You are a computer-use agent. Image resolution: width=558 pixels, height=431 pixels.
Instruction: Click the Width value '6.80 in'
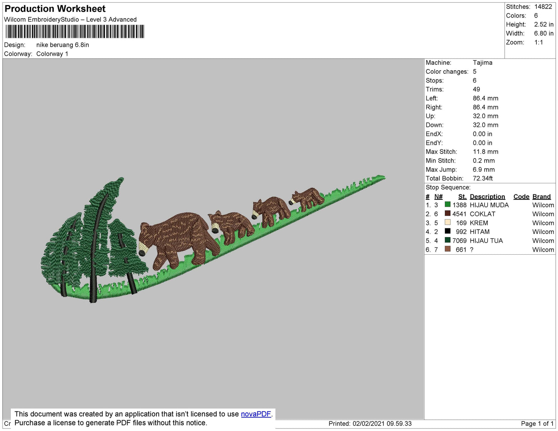[x=544, y=34]
